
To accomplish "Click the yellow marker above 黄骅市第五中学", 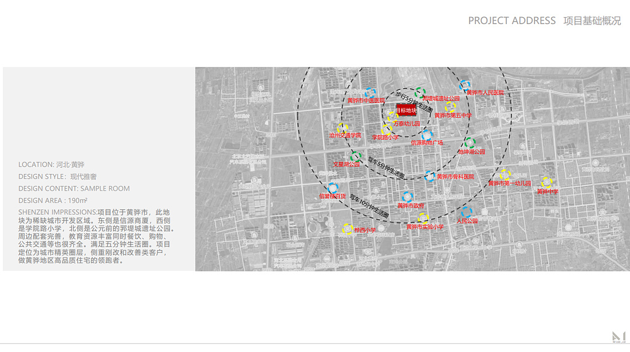I will click(451, 107).
